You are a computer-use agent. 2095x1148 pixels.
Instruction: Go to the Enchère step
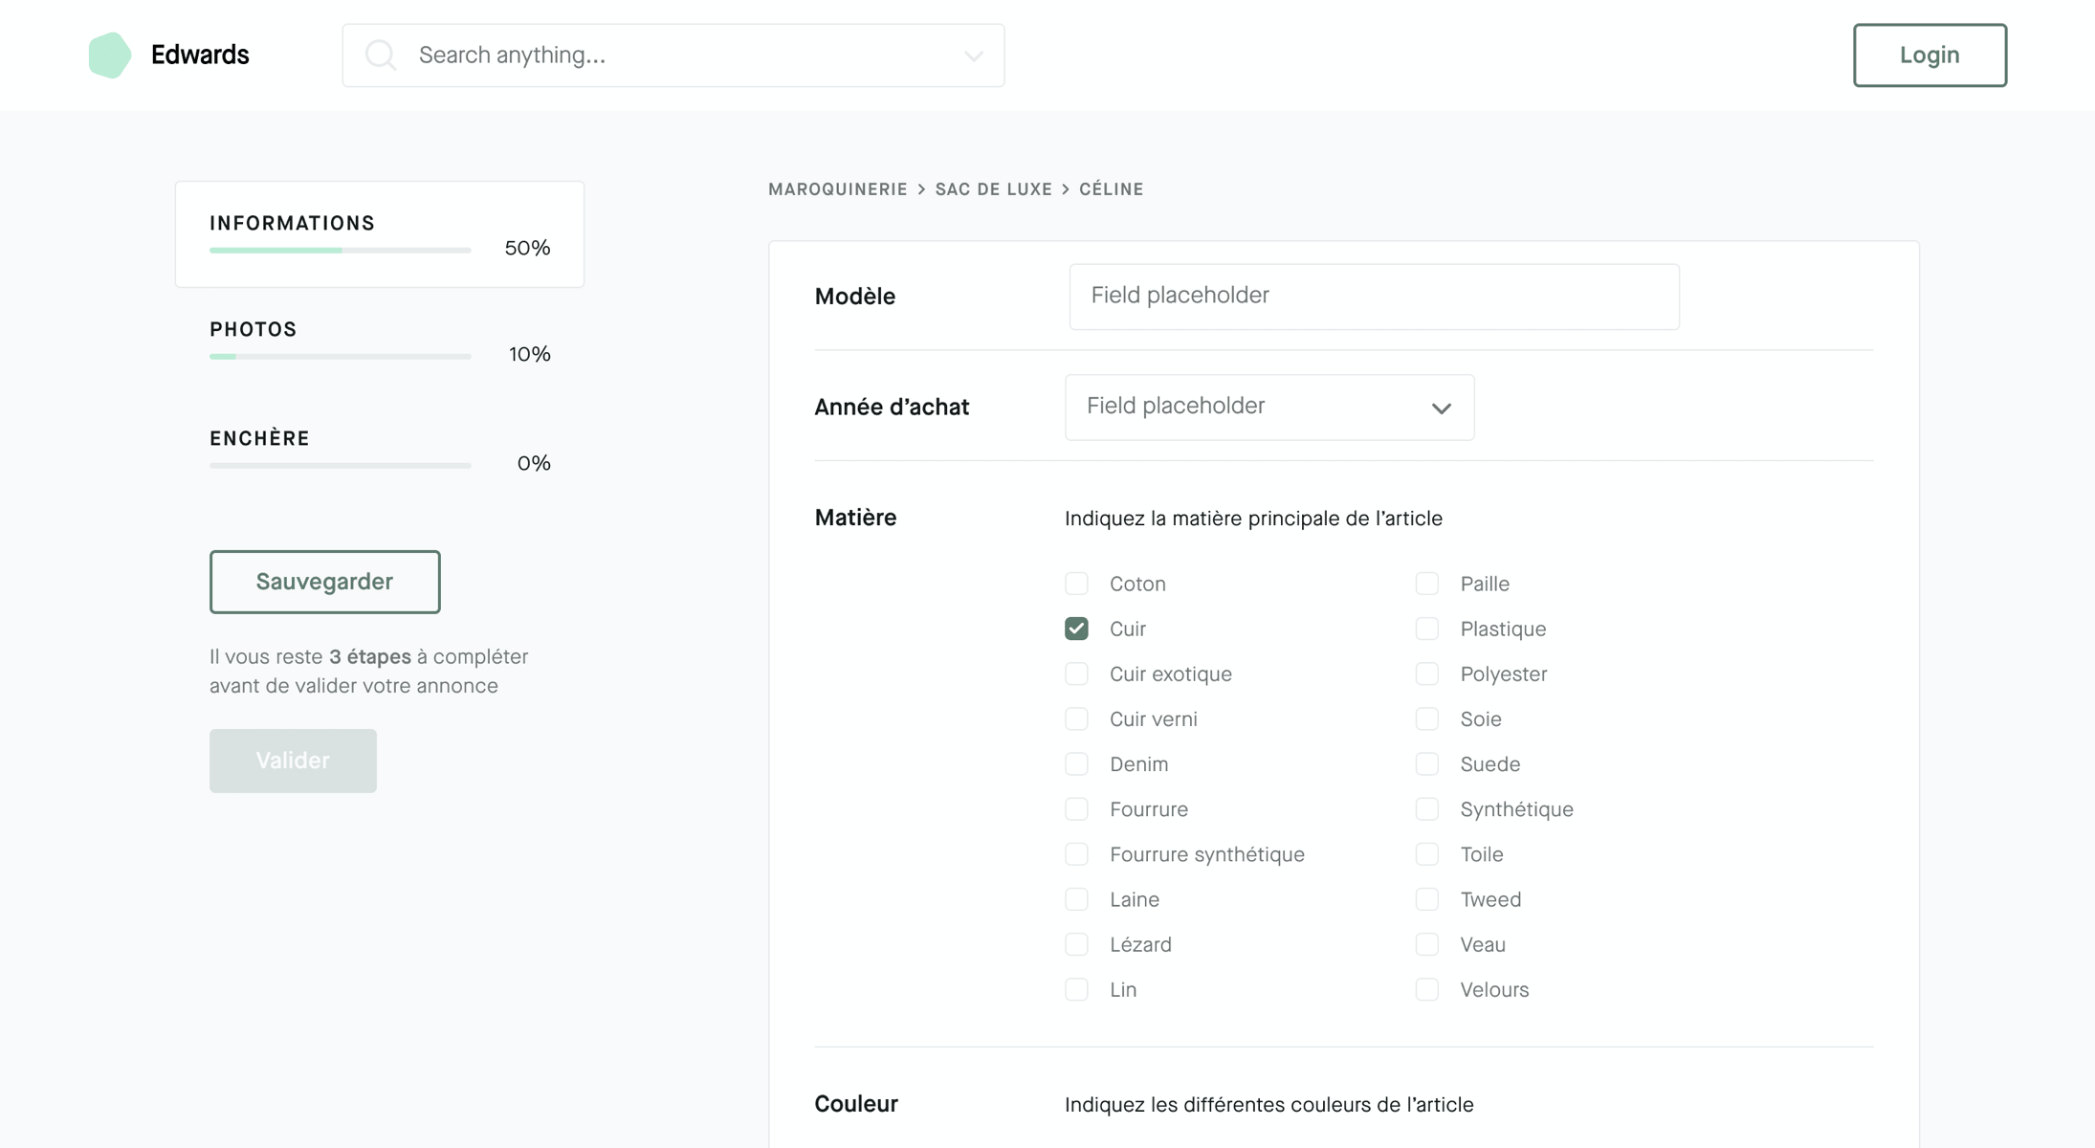pos(260,439)
